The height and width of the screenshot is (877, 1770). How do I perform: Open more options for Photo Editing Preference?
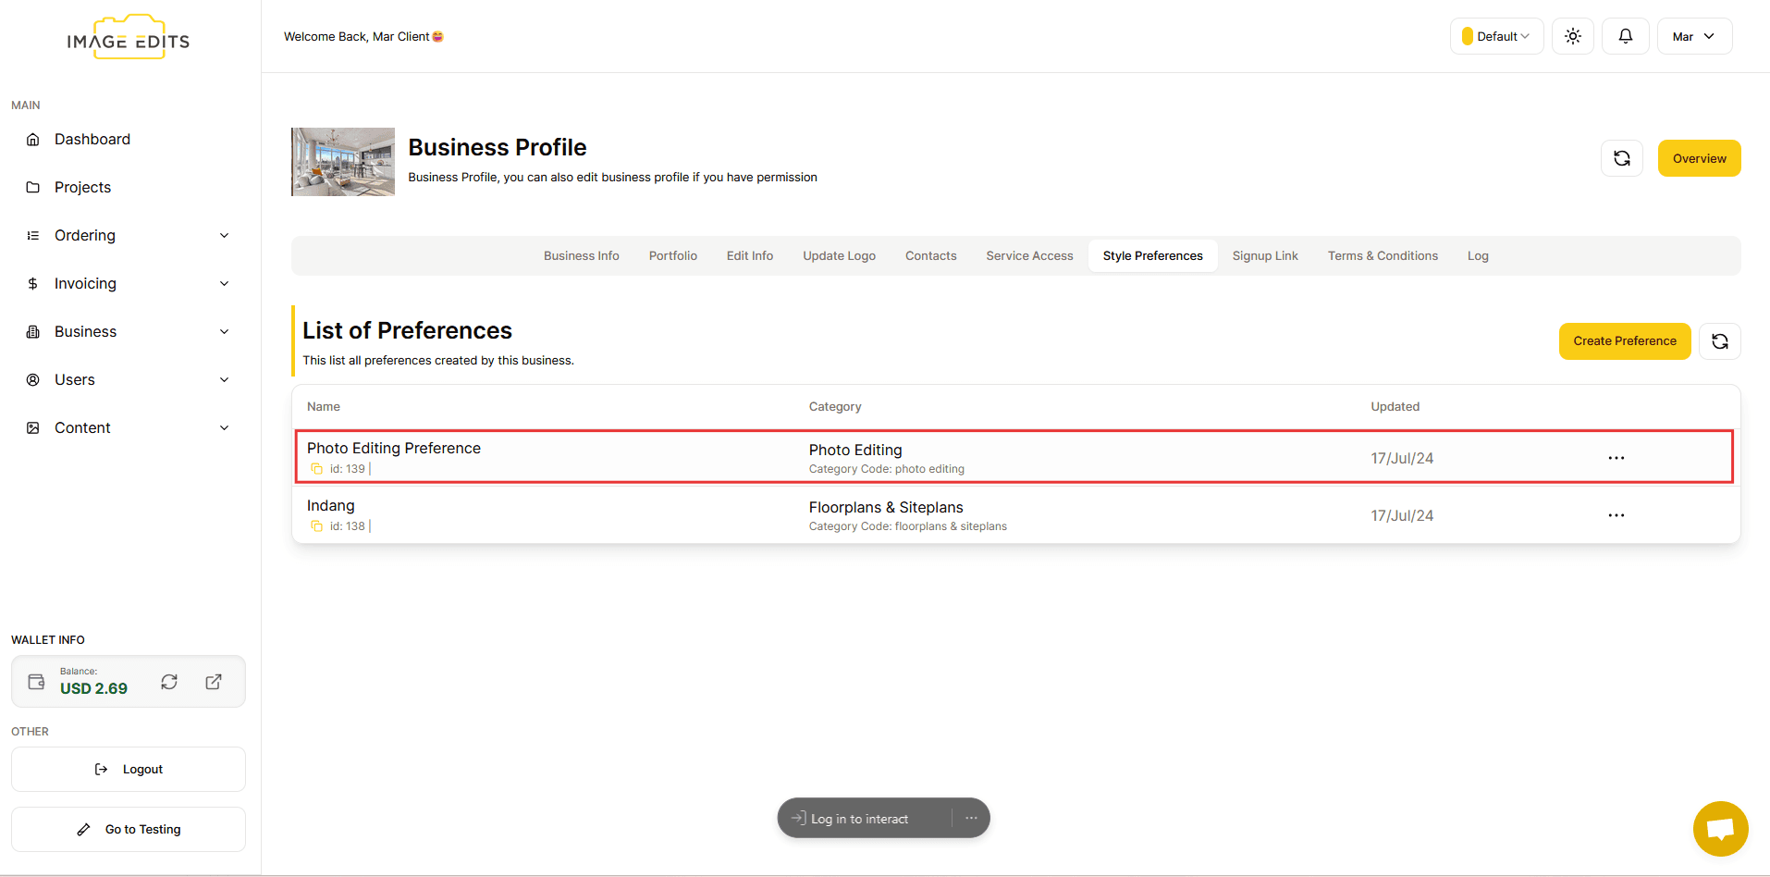pos(1616,458)
